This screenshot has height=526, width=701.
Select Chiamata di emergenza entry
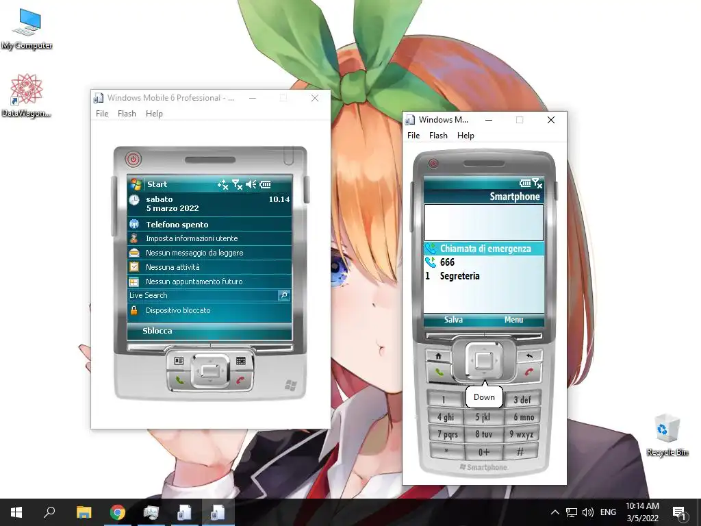click(484, 249)
